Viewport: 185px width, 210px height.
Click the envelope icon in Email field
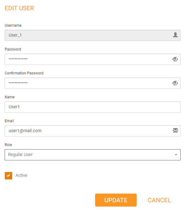pos(175,130)
